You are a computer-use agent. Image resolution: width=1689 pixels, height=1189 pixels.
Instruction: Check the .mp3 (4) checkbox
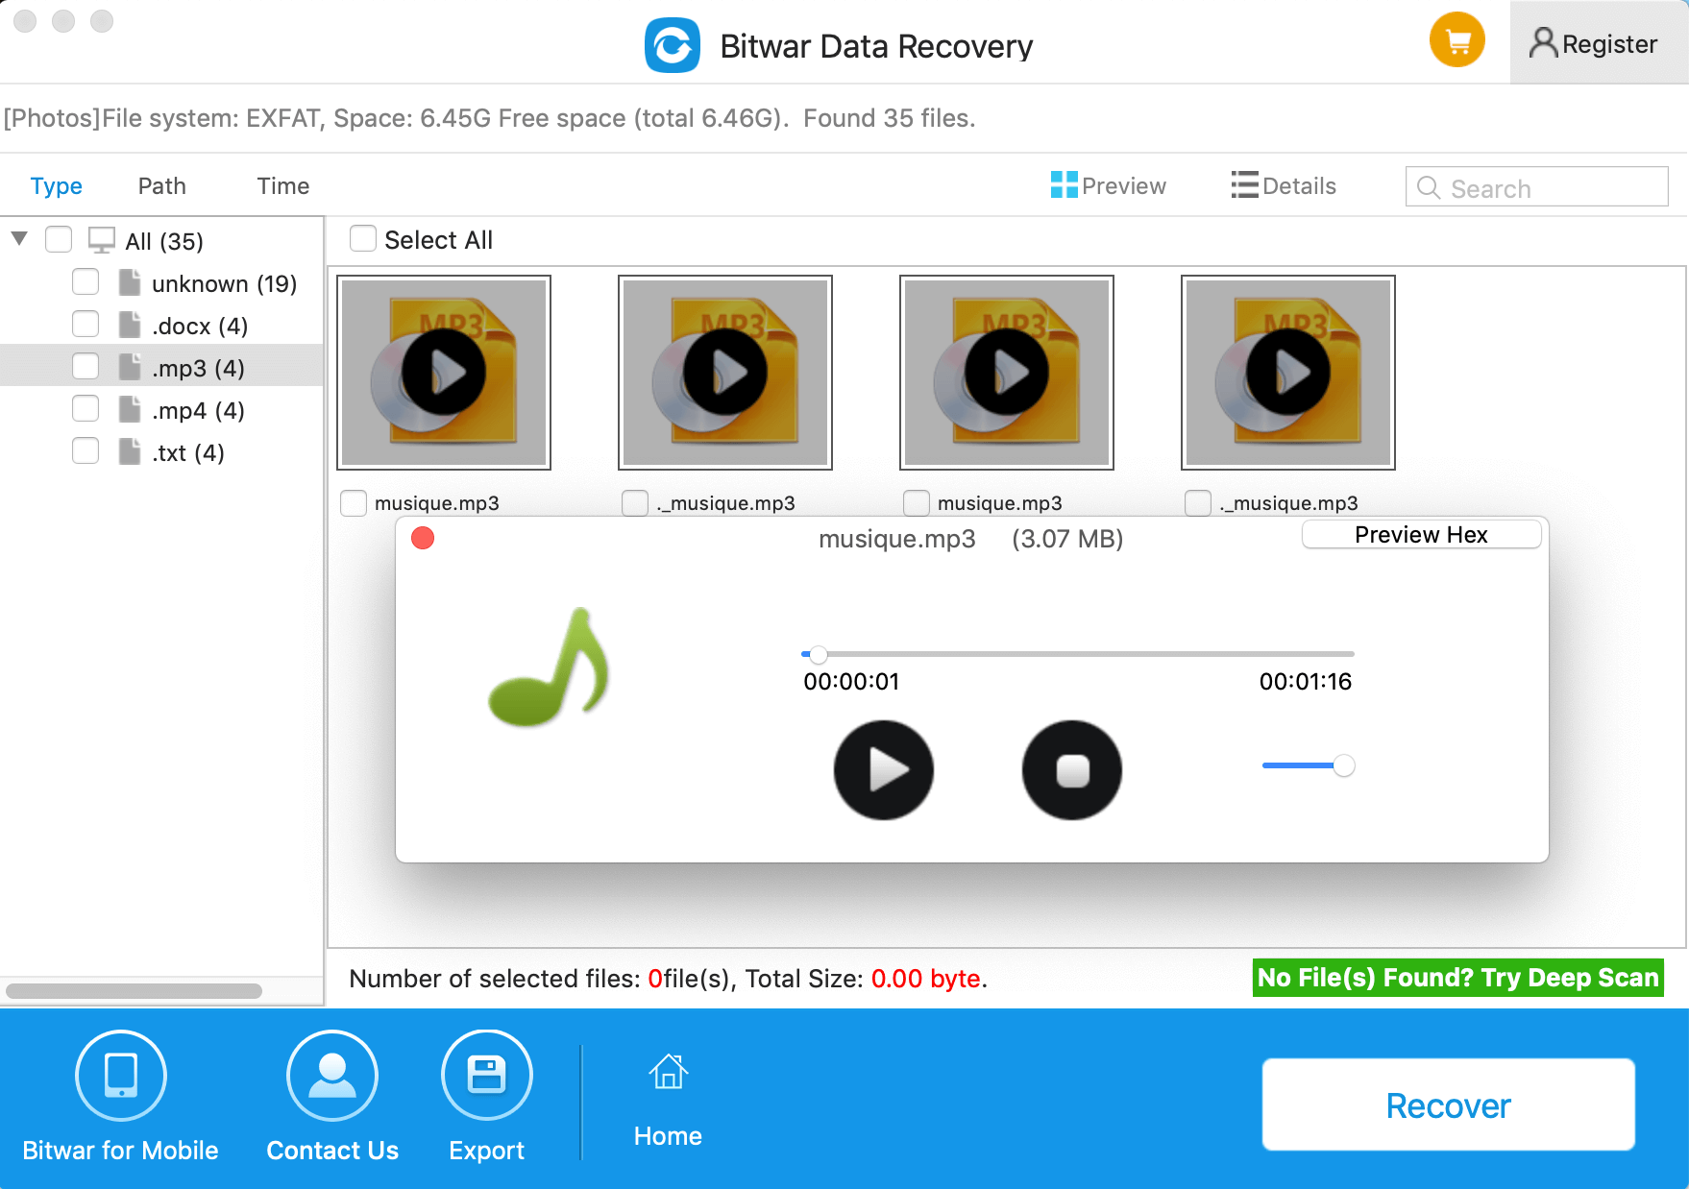(86, 366)
